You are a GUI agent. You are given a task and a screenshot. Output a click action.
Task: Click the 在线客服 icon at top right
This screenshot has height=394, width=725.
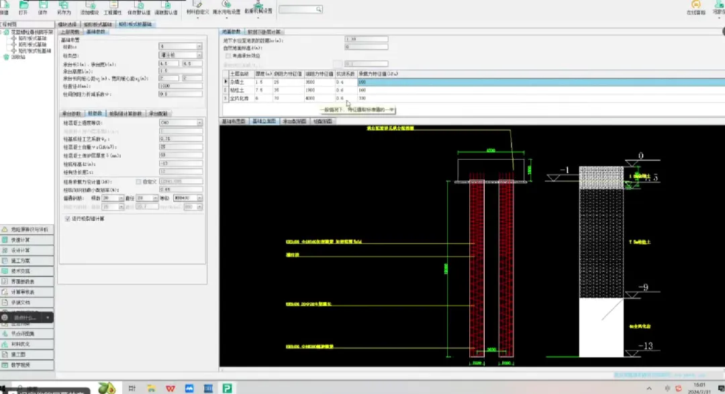click(696, 7)
